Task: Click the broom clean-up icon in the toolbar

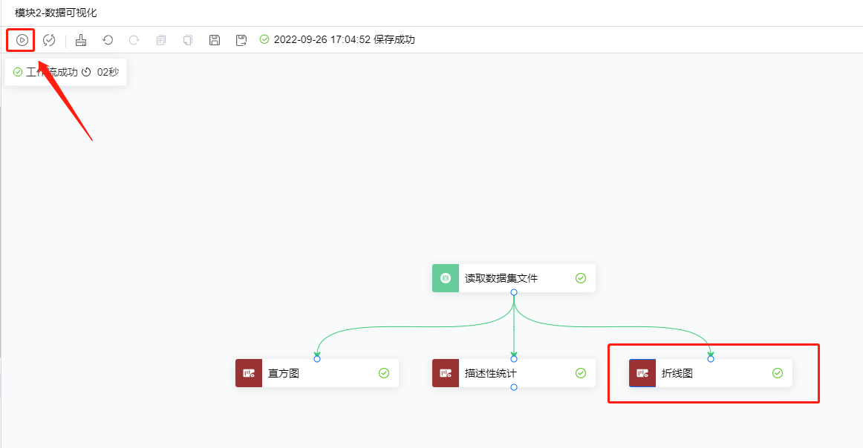Action: click(x=81, y=39)
